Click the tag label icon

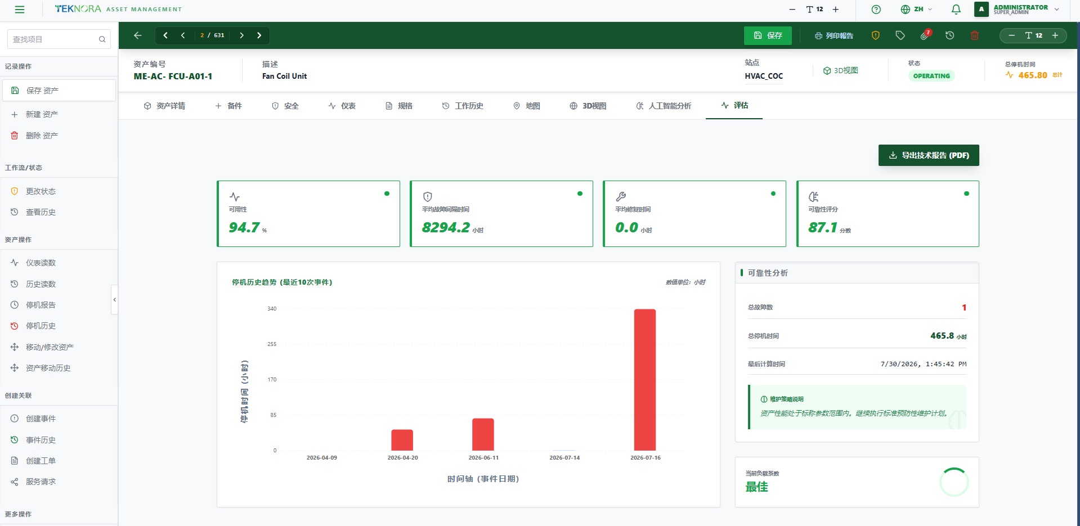(x=900, y=35)
